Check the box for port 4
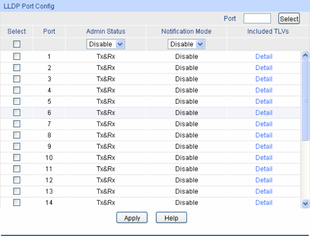This screenshot has width=310, height=236. click(x=16, y=90)
